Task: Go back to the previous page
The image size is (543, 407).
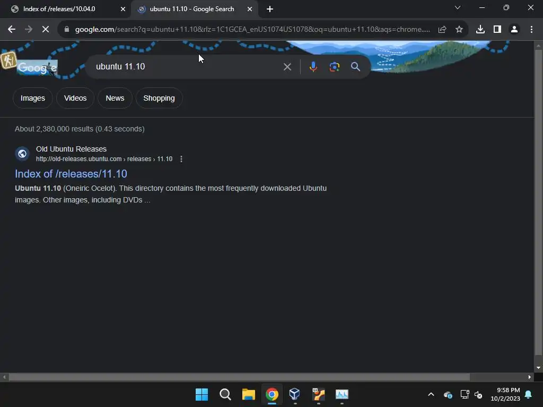Action: (x=12, y=30)
